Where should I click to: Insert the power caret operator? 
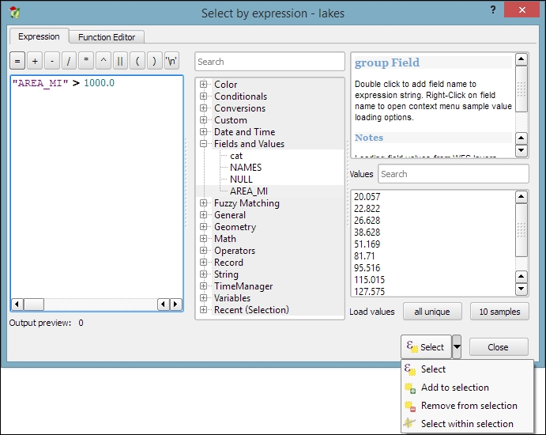pos(103,61)
